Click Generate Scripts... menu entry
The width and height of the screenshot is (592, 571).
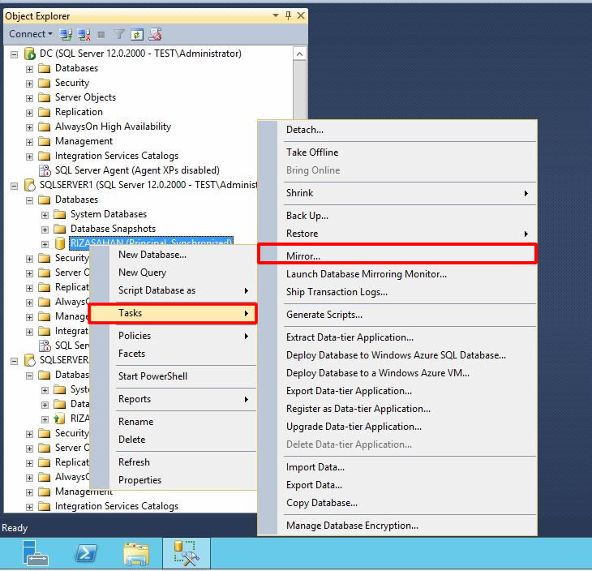tap(324, 315)
